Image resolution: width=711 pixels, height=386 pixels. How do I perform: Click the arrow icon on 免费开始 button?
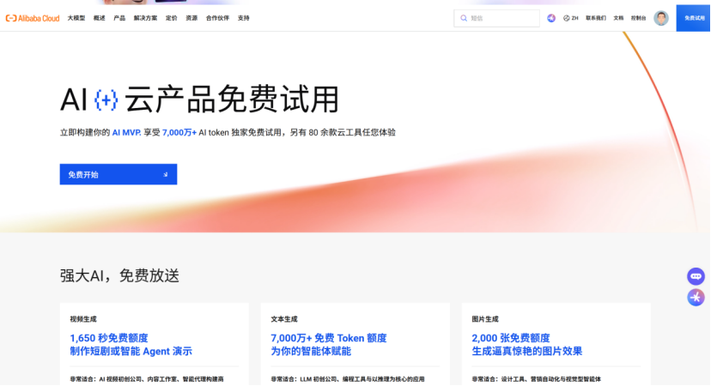[x=166, y=174]
